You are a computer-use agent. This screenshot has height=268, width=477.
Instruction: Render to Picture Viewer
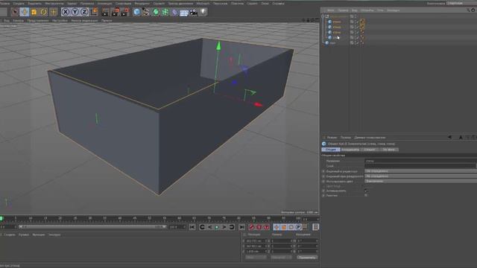tap(116, 12)
